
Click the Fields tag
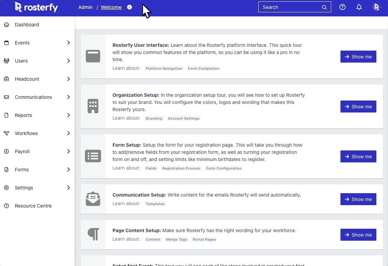pos(151,168)
